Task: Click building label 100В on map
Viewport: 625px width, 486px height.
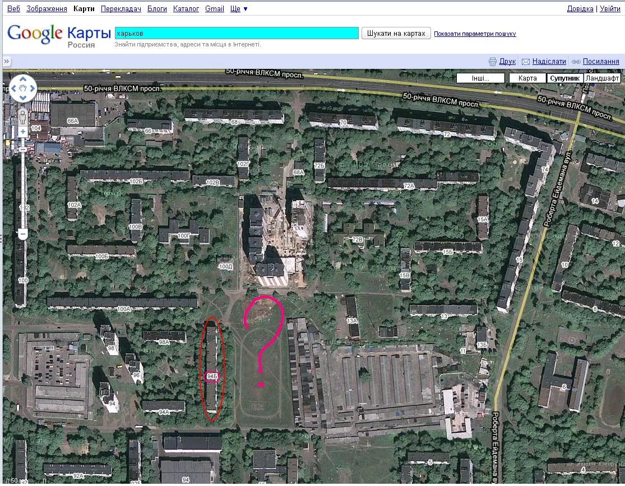Action: pyautogui.click(x=136, y=226)
